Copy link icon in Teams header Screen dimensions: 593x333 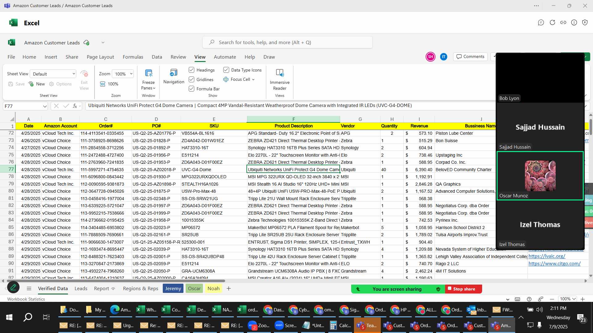coord(563,23)
